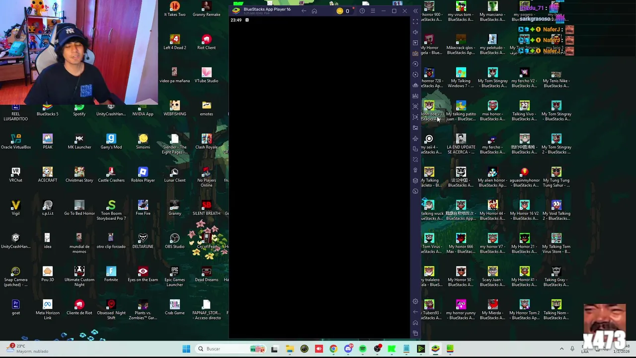The height and width of the screenshot is (358, 636).
Task: Collapse the BlueStacks sidebar with double chevron
Action: (x=415, y=11)
